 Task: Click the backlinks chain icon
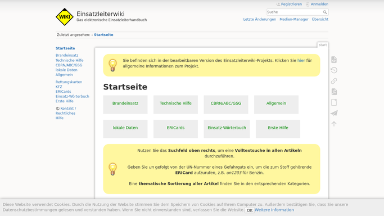[334, 81]
